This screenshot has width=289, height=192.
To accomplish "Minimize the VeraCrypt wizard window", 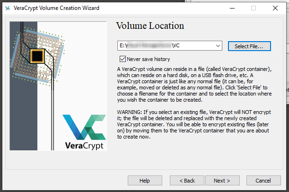I will click(x=232, y=8).
